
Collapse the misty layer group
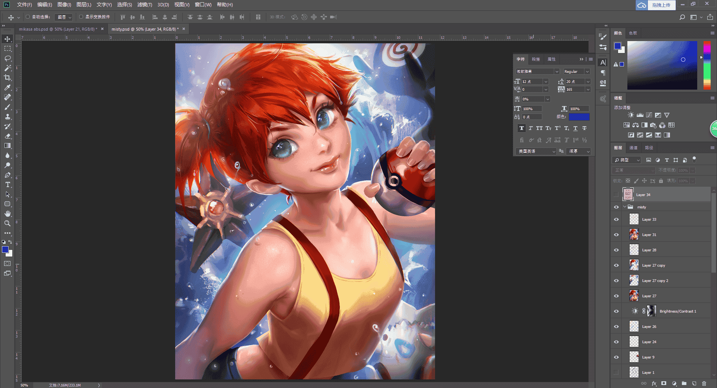(624, 207)
